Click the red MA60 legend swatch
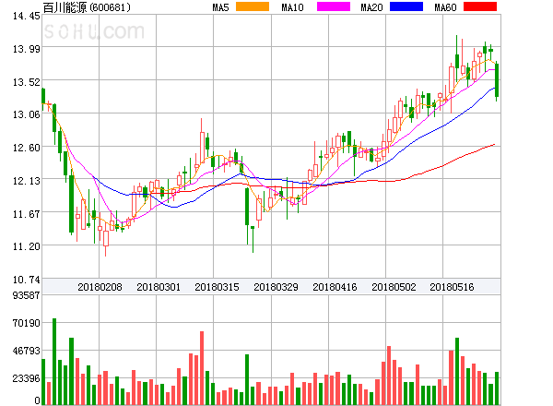 tap(480, 6)
